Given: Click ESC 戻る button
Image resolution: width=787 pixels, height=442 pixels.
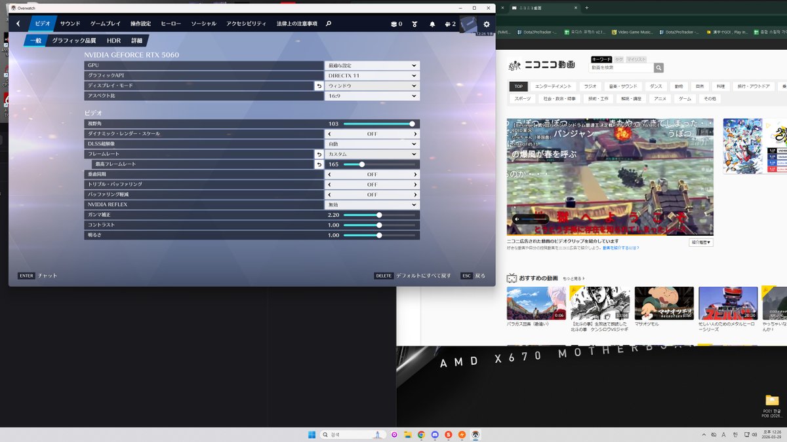Looking at the screenshot, I should click(474, 276).
